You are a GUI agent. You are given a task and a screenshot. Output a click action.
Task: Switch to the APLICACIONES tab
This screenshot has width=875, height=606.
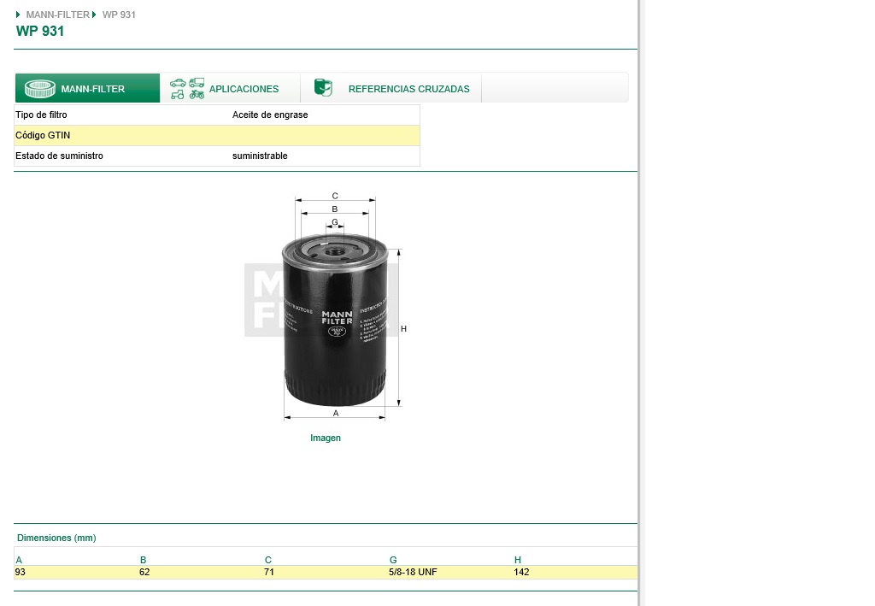pyautogui.click(x=230, y=88)
